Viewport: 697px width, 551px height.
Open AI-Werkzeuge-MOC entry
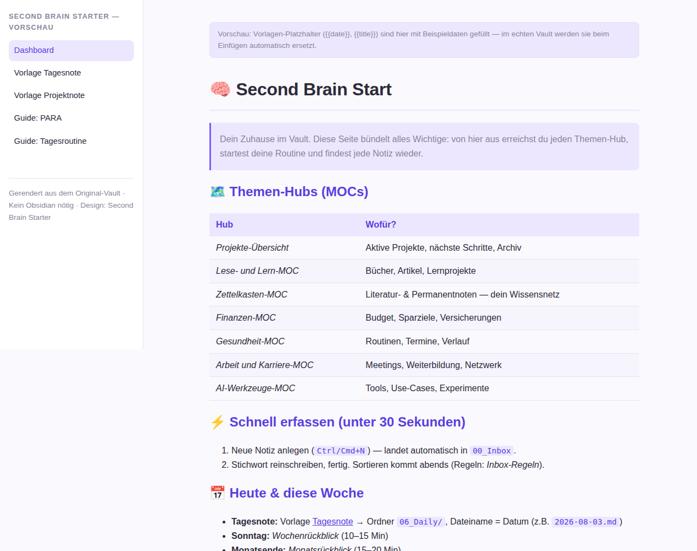tap(256, 388)
